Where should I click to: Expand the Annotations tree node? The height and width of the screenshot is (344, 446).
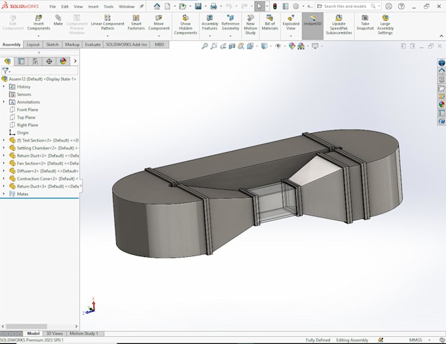(4, 102)
